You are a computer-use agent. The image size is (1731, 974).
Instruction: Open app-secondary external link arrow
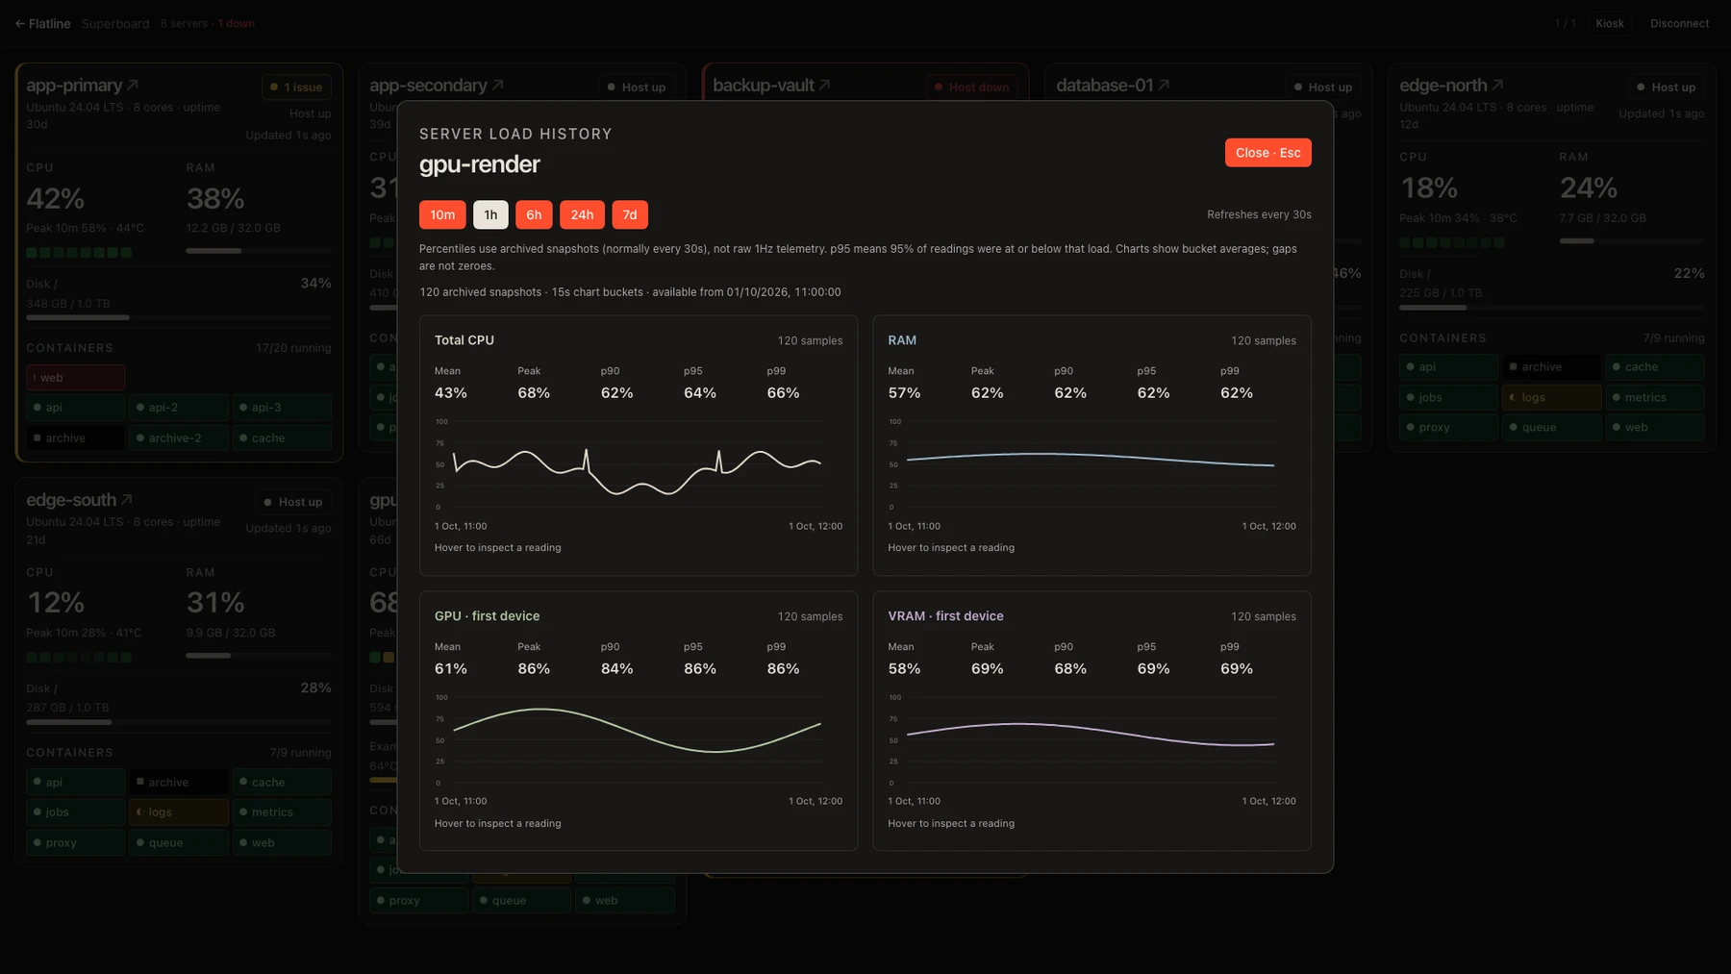pyautogui.click(x=497, y=85)
